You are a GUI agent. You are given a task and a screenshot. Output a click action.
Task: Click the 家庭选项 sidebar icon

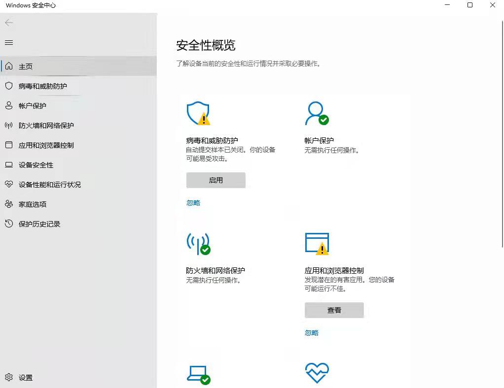pos(8,204)
